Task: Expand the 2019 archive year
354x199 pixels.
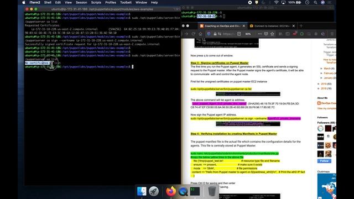Action: click(x=319, y=83)
